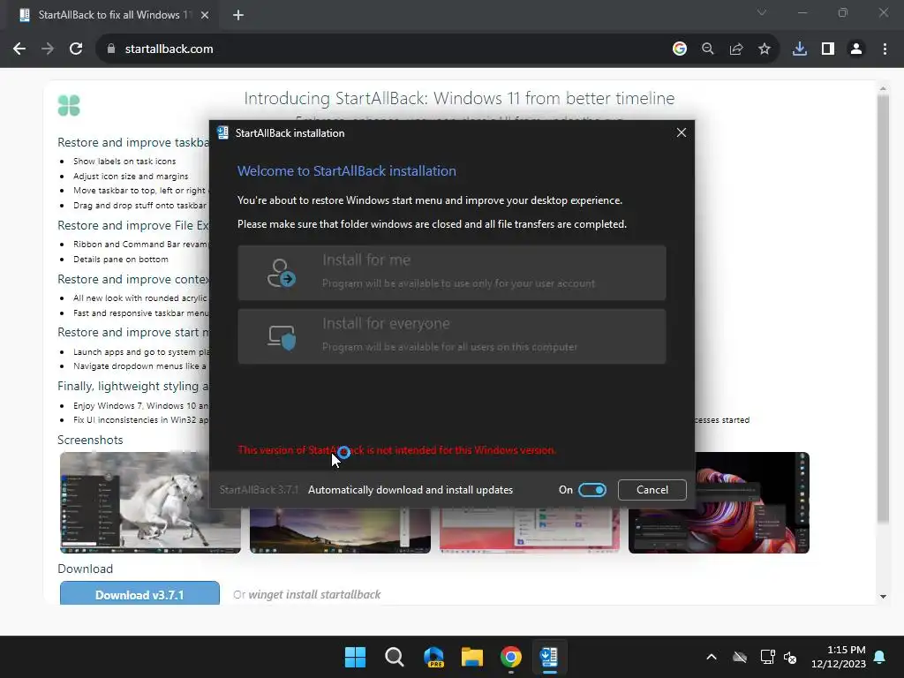The width and height of the screenshot is (904, 678).
Task: Open the tab search chevron
Action: tap(762, 12)
